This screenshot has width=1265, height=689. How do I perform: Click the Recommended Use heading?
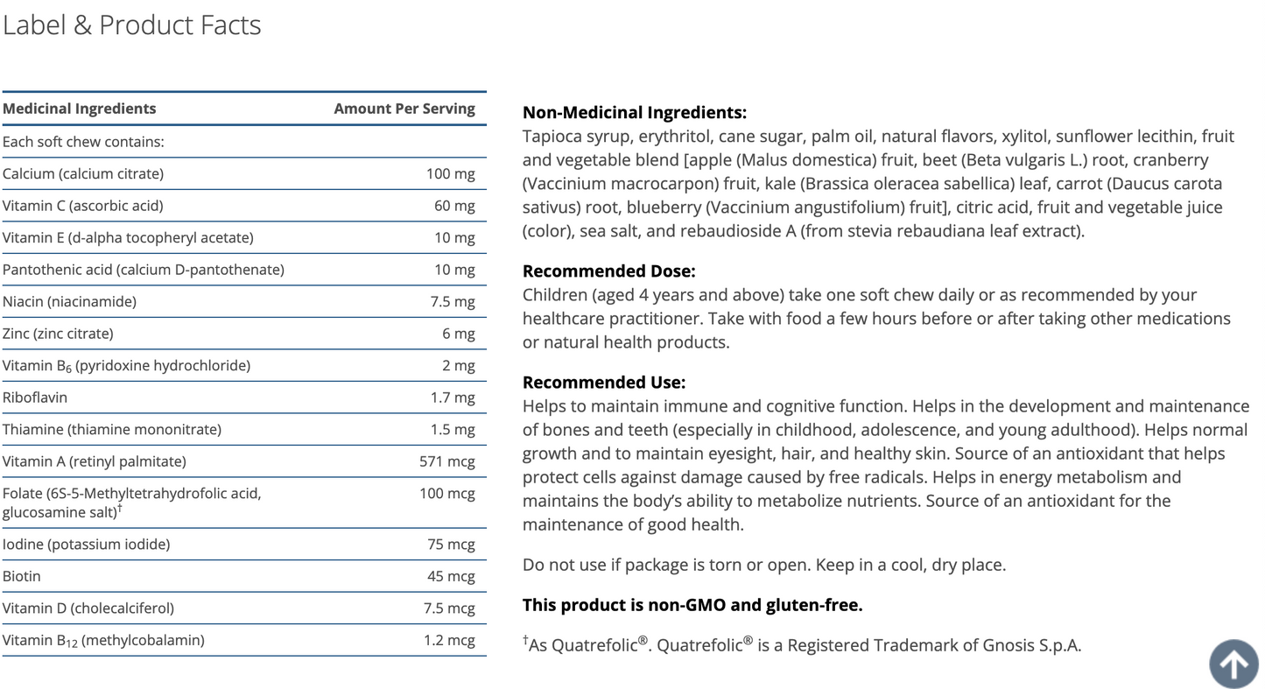[x=604, y=383]
